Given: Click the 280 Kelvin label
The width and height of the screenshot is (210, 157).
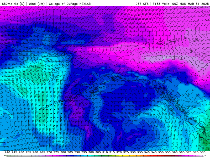Looking at the screenshot, I should coord(63,152).
